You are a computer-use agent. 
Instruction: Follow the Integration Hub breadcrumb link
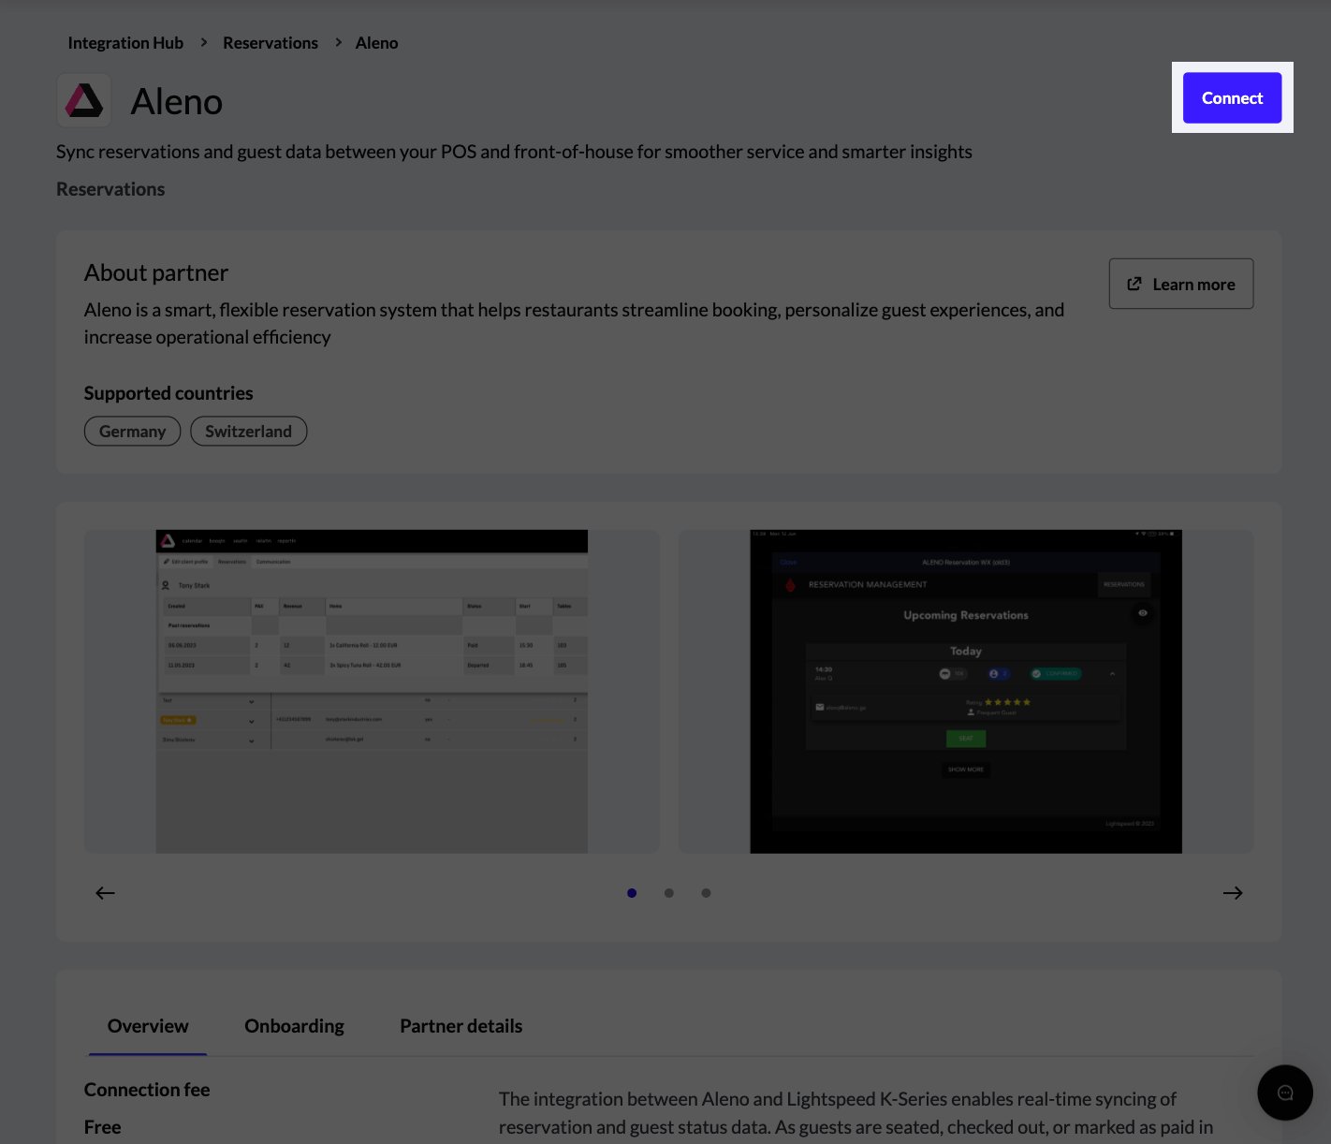125,42
